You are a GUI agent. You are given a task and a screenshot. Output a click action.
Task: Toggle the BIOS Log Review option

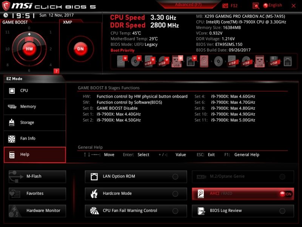[x=282, y=211]
